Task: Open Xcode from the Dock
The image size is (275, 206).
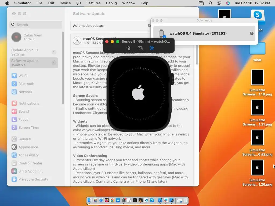Action: [160, 200]
